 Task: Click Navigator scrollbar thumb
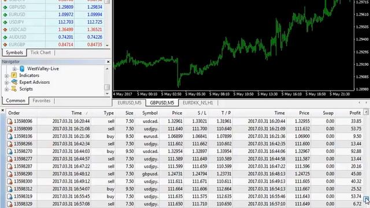pyautogui.click(x=107, y=87)
